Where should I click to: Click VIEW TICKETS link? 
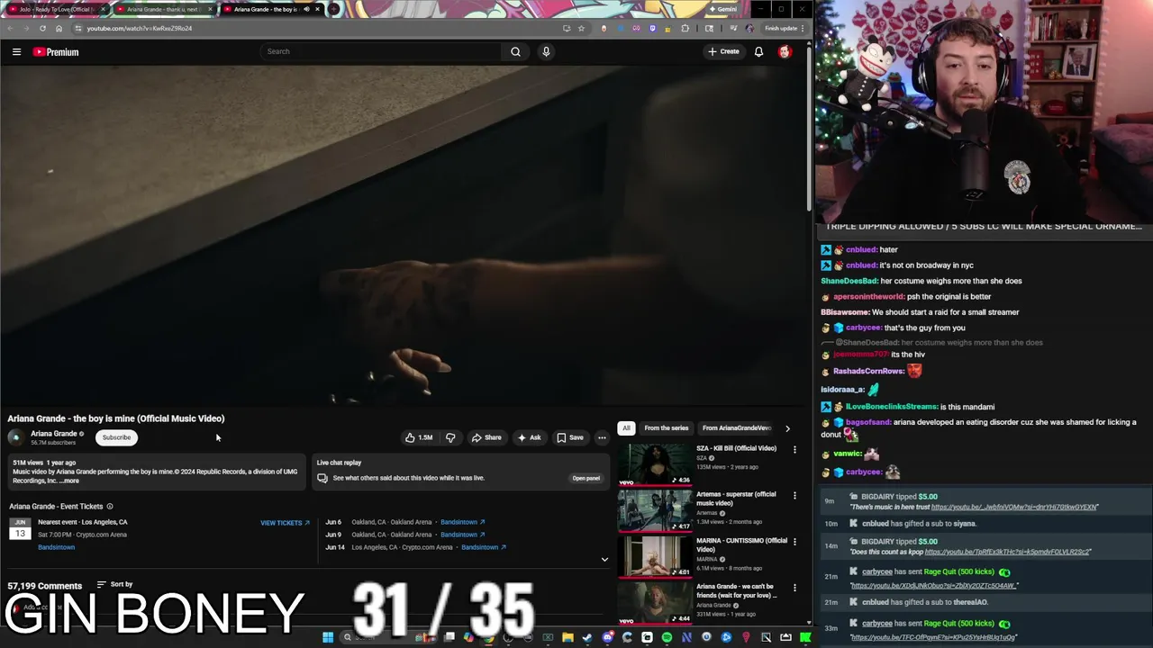(x=285, y=523)
